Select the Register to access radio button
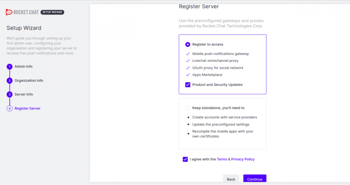 [x=188, y=45]
